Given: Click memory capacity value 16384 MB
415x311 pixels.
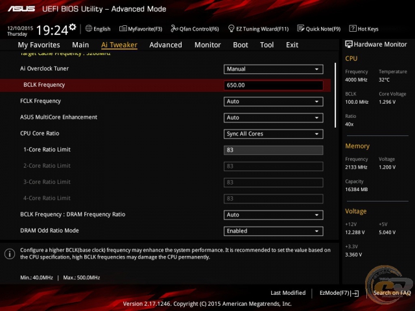Looking at the screenshot, I should [356, 189].
